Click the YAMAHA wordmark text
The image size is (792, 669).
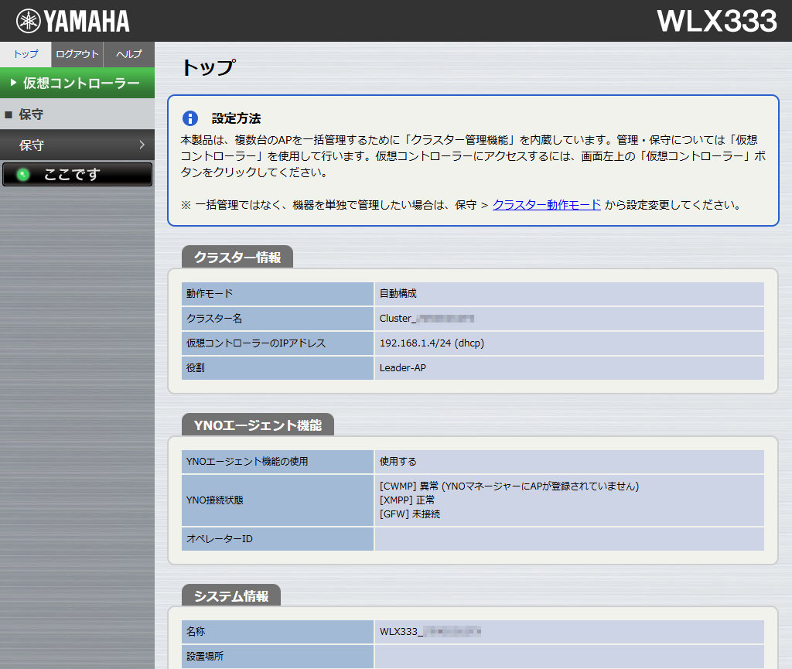(87, 21)
